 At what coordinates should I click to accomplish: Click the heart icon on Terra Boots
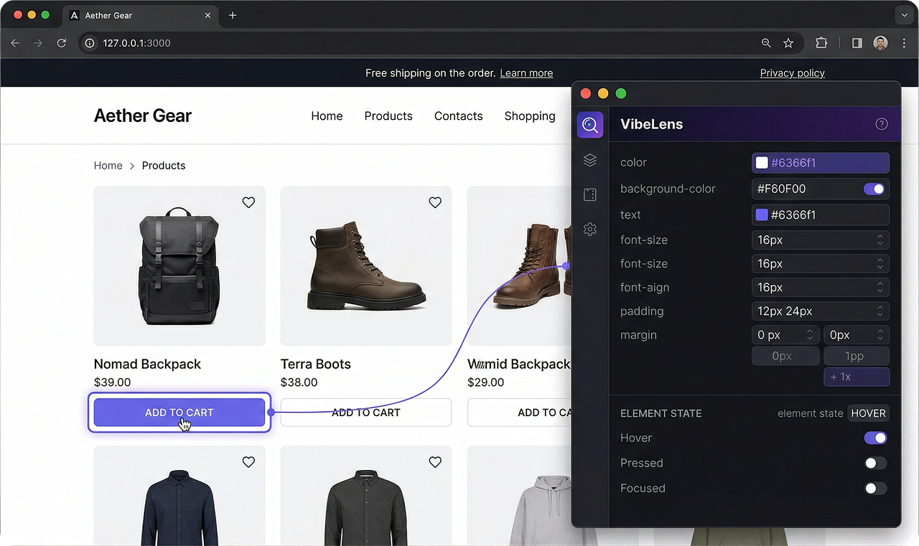[435, 202]
